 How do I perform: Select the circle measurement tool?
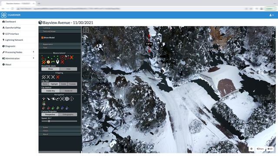coord(62,57)
